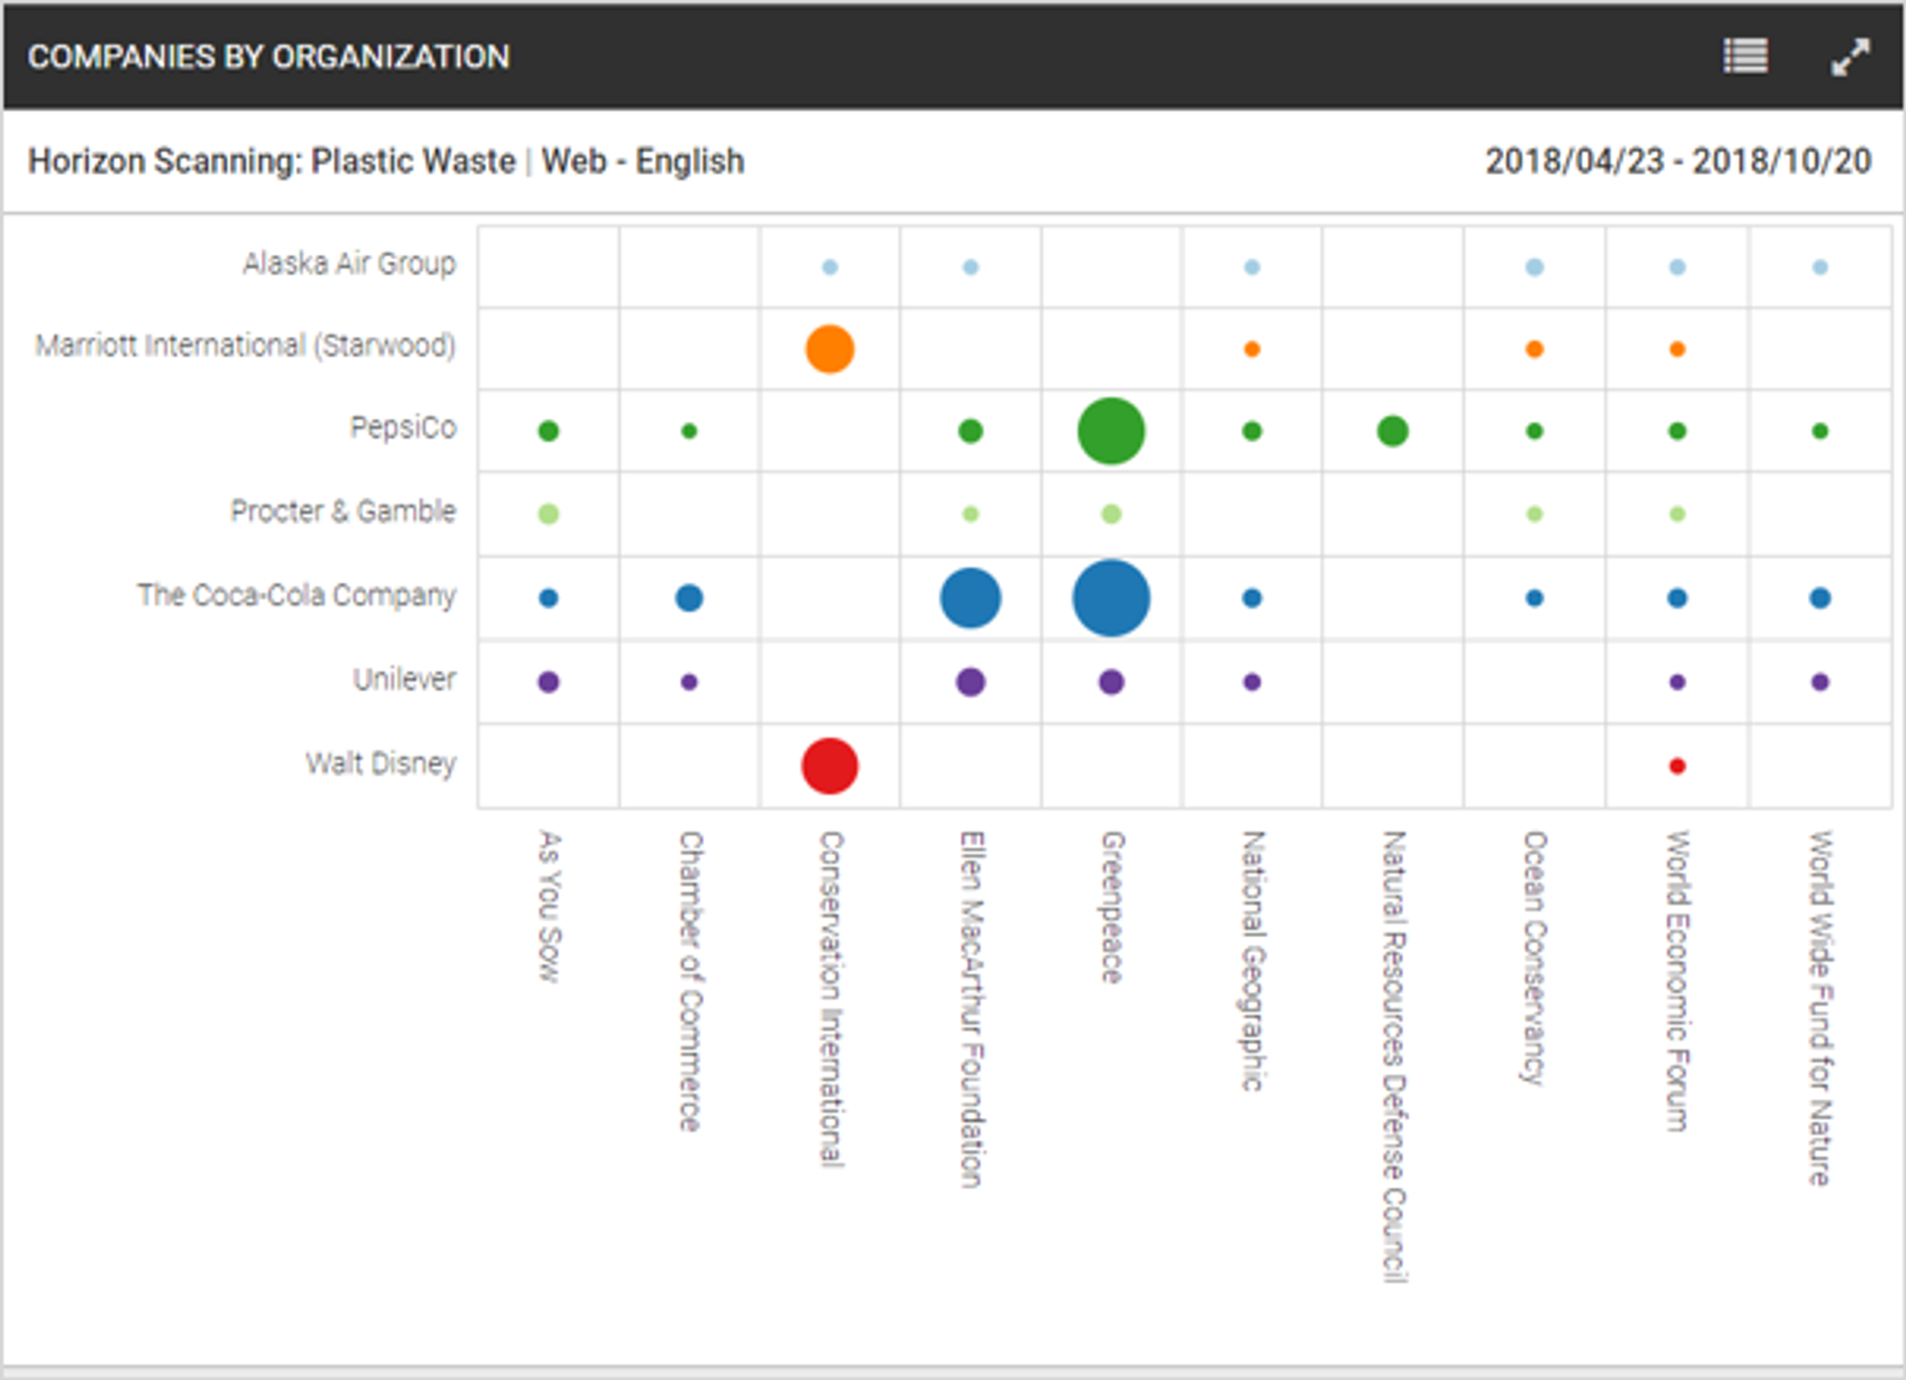Click the National Geographic column label

(1254, 961)
